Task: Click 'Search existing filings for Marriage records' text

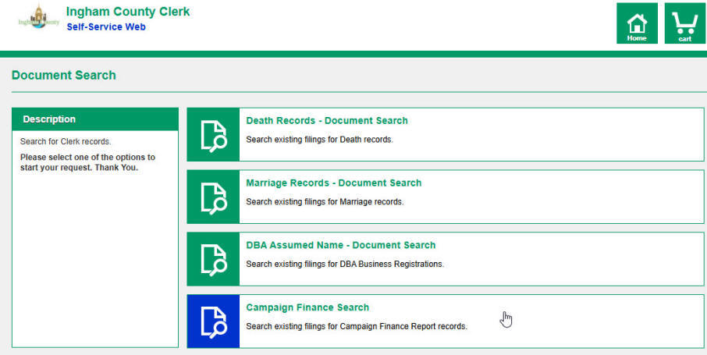Action: (325, 202)
